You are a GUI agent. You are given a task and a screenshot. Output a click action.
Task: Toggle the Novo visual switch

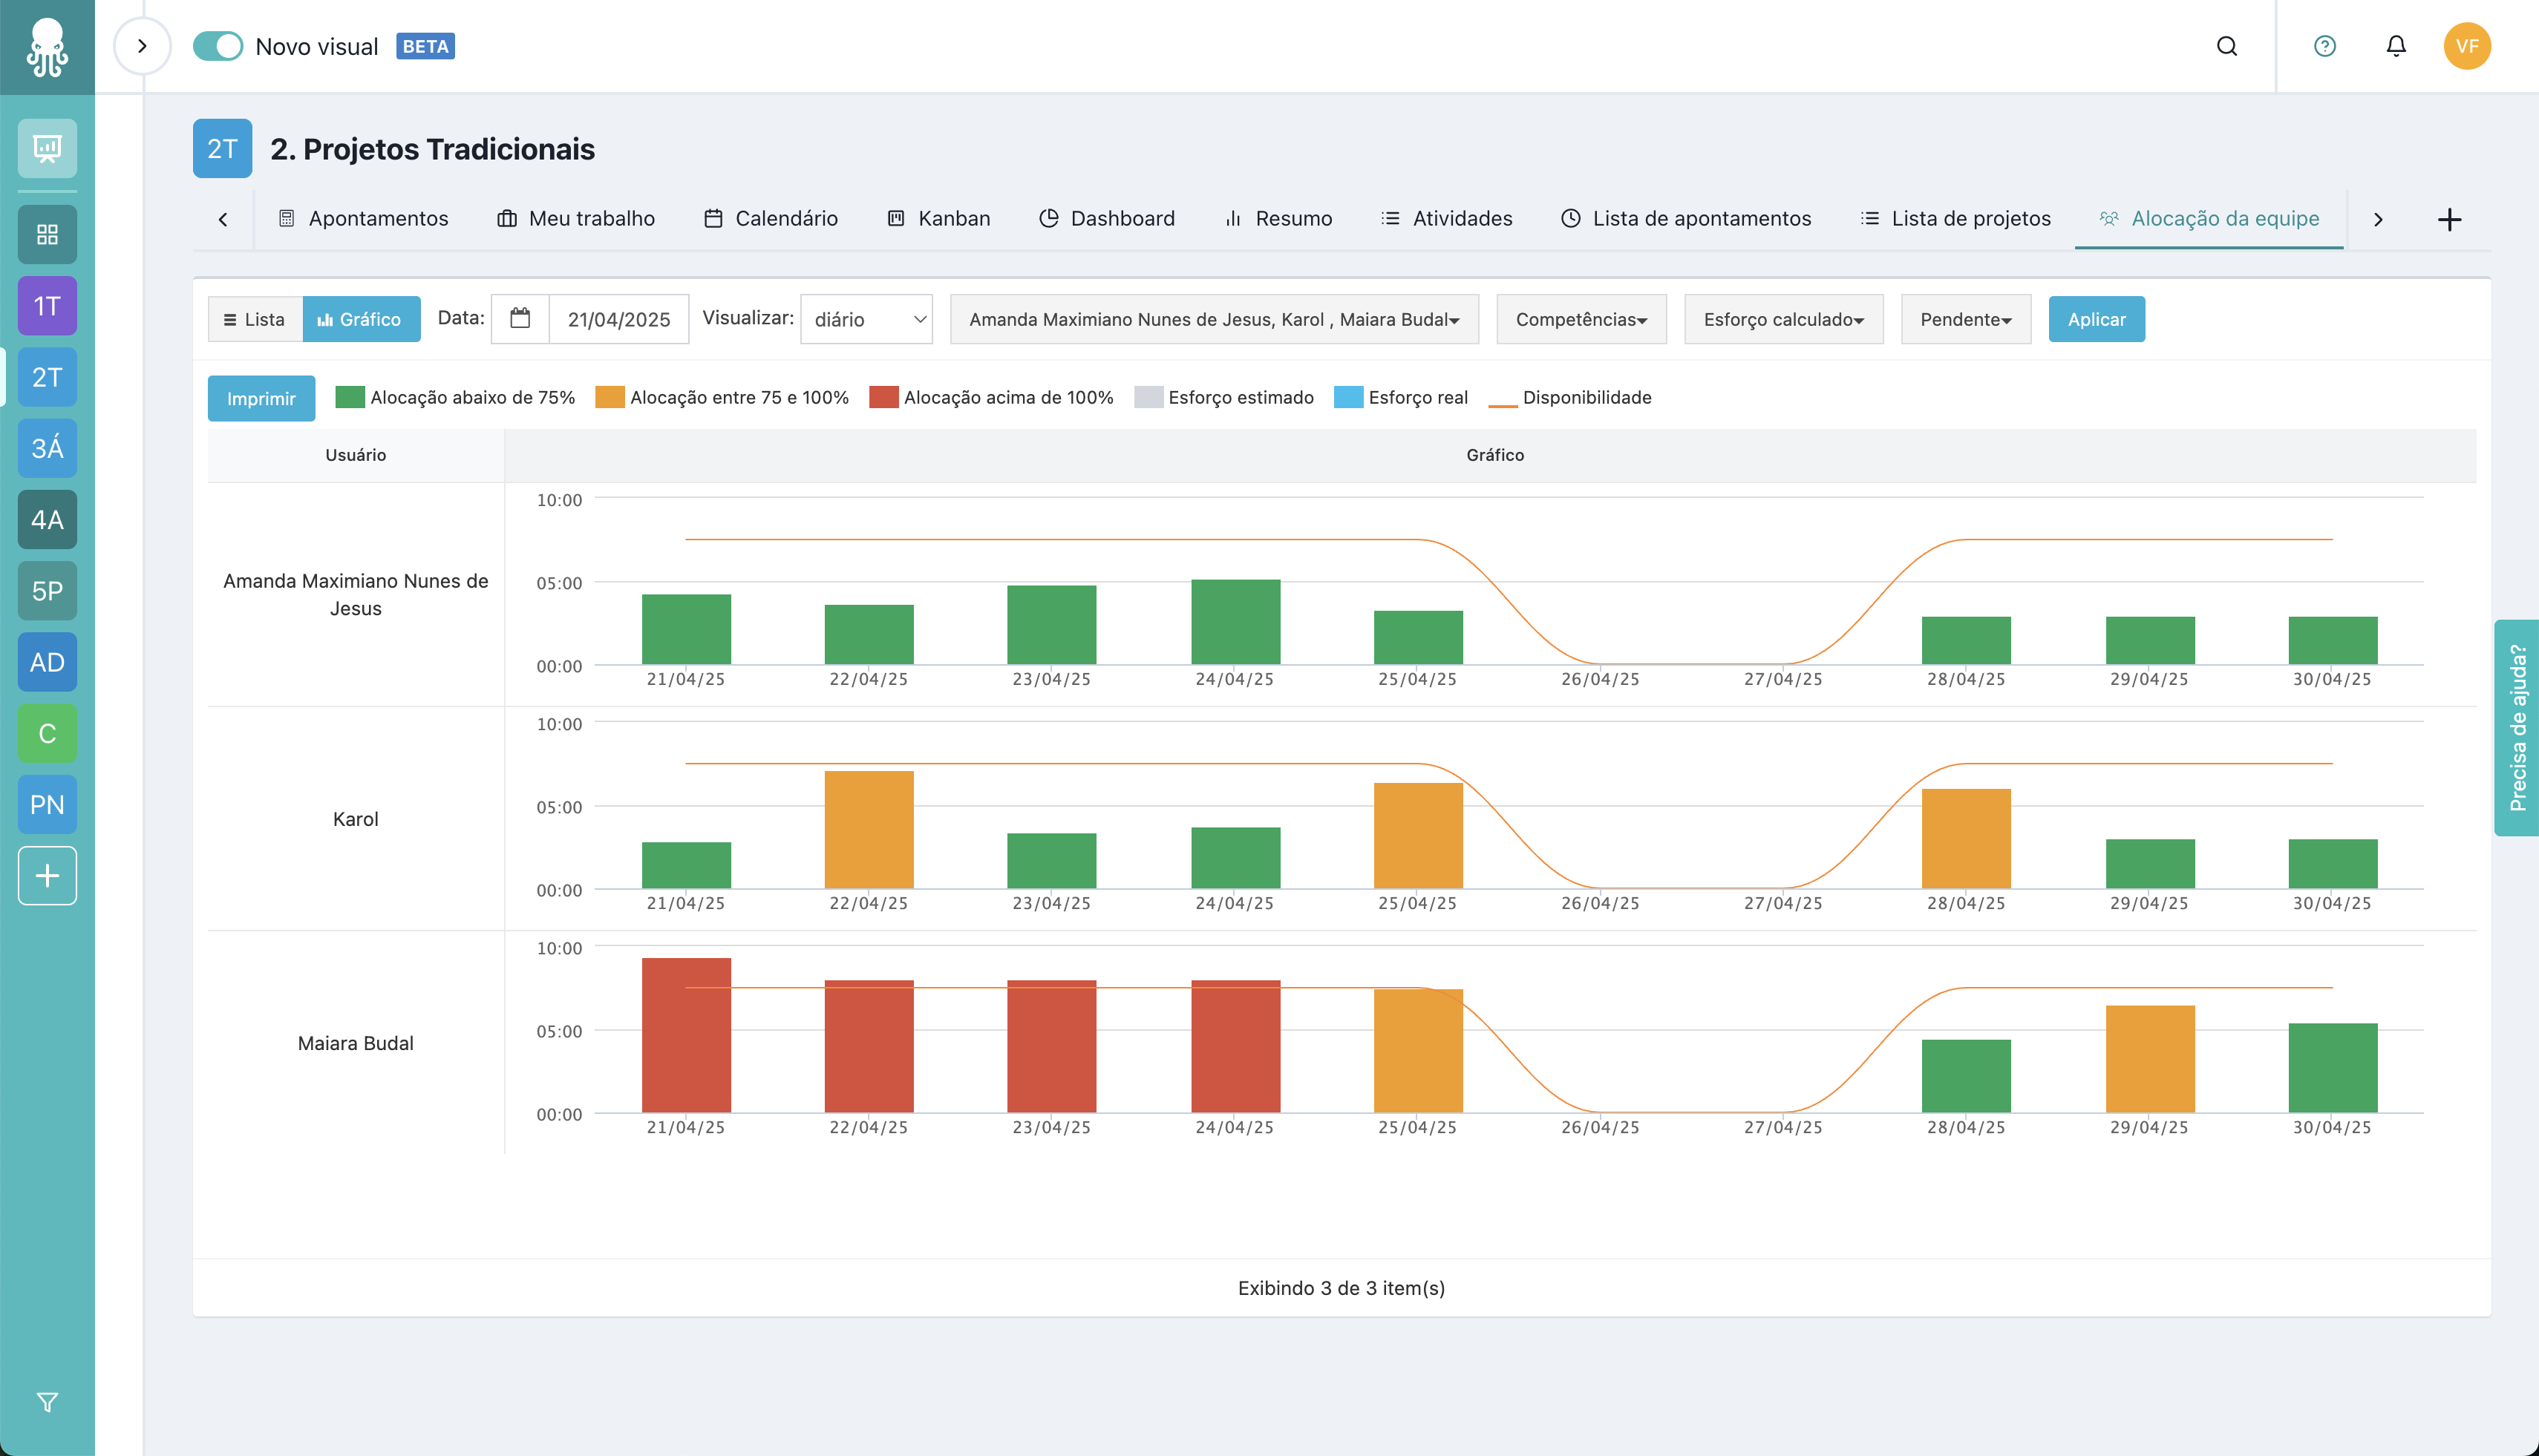click(218, 46)
